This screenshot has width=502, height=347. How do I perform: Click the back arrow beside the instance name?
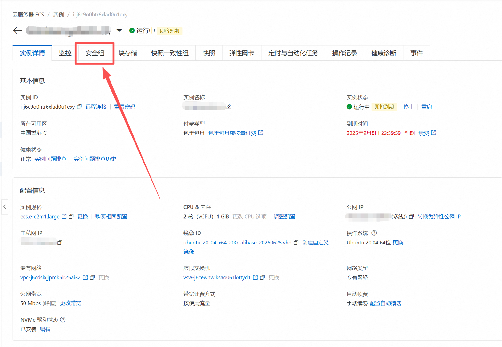coord(18,31)
